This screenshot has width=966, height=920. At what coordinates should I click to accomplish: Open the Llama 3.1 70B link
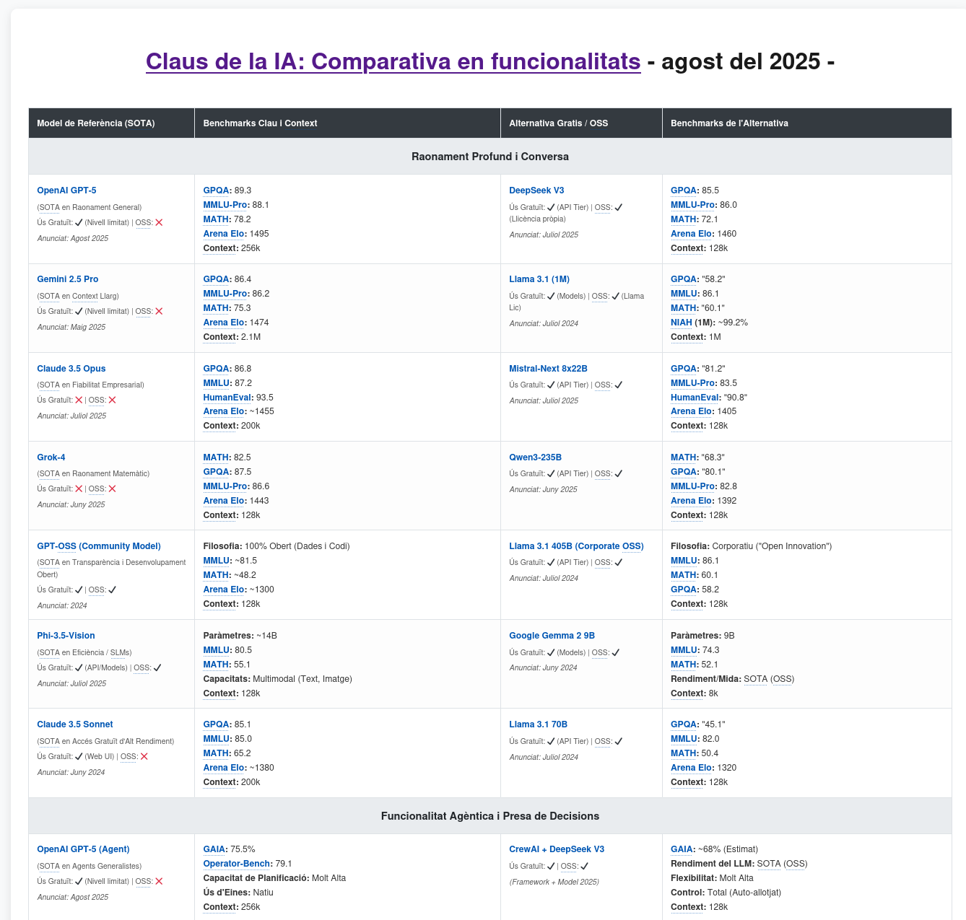tap(538, 724)
